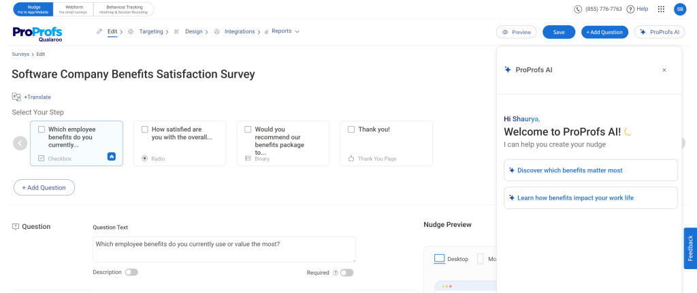Screen dimensions: 697x293
Task: Choose 'Learn how benefits impact your work life'
Action: pos(591,198)
